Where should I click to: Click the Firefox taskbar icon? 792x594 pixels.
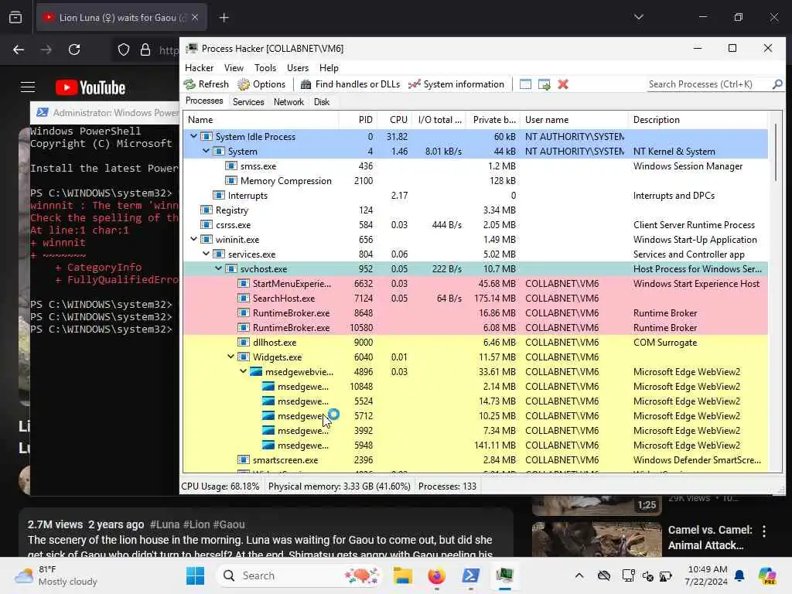pos(436,575)
